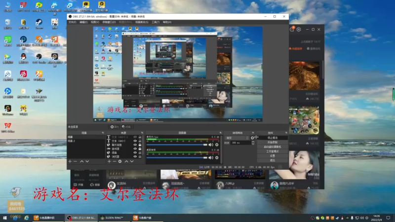The height and width of the screenshot is (222, 395).
Task: Remove selected source with the minus icon
Action: tap(115, 161)
